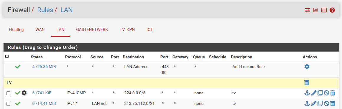Check the LAN net rule checkbox

(x=8, y=104)
